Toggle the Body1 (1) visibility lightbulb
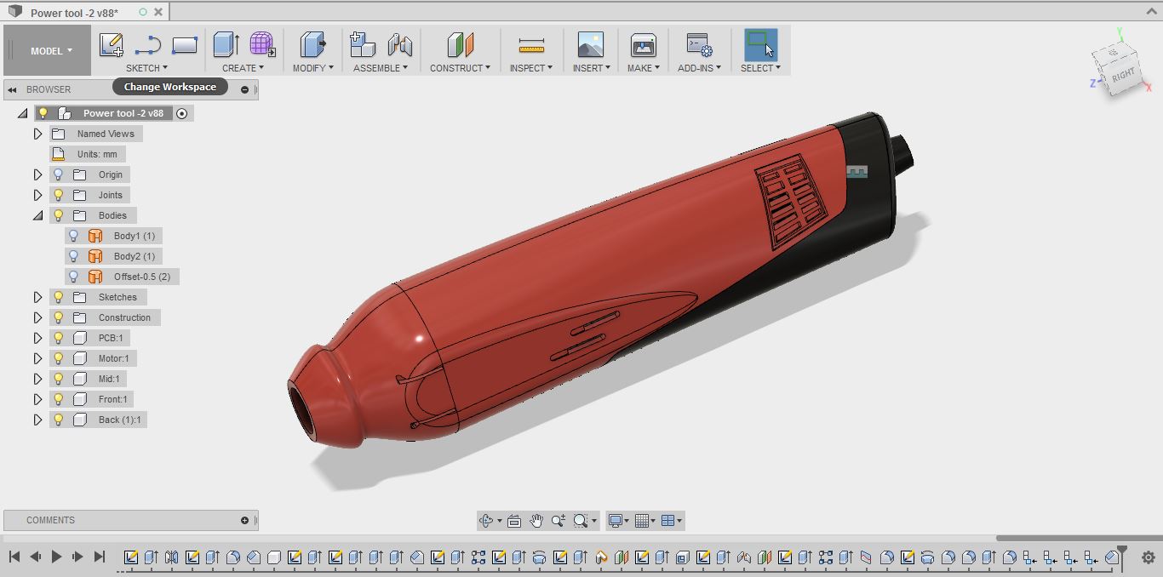1163x577 pixels. (73, 236)
